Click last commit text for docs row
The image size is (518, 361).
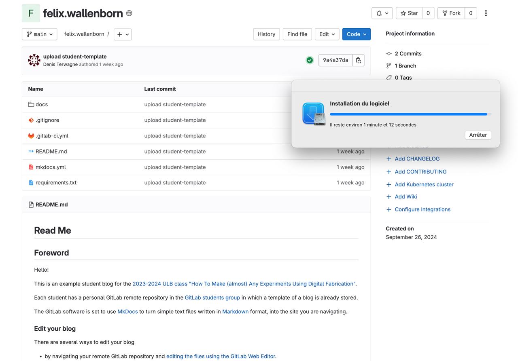point(175,104)
